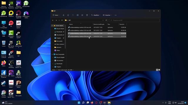Click the navigation pane vertical scrollbar
The image size is (188, 105).
65,36
